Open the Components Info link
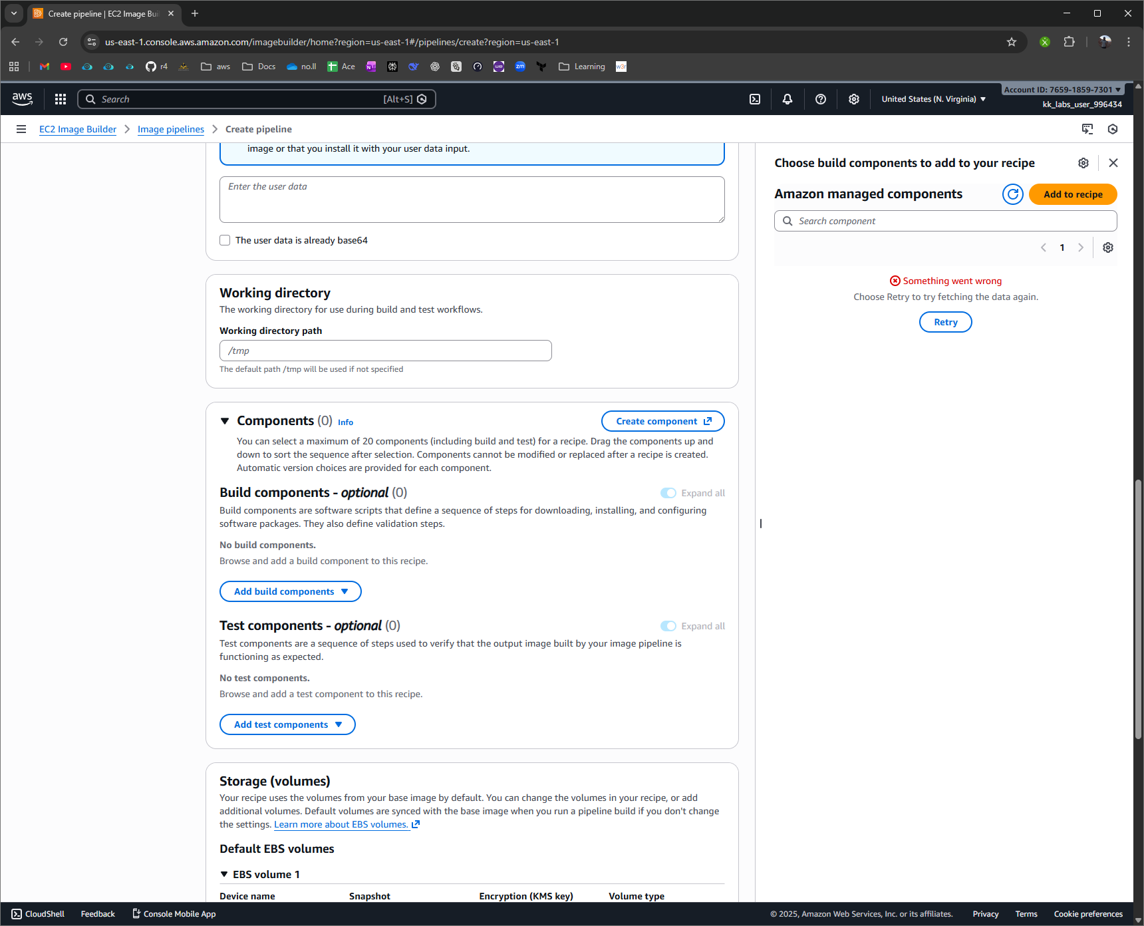The width and height of the screenshot is (1144, 926). (345, 422)
